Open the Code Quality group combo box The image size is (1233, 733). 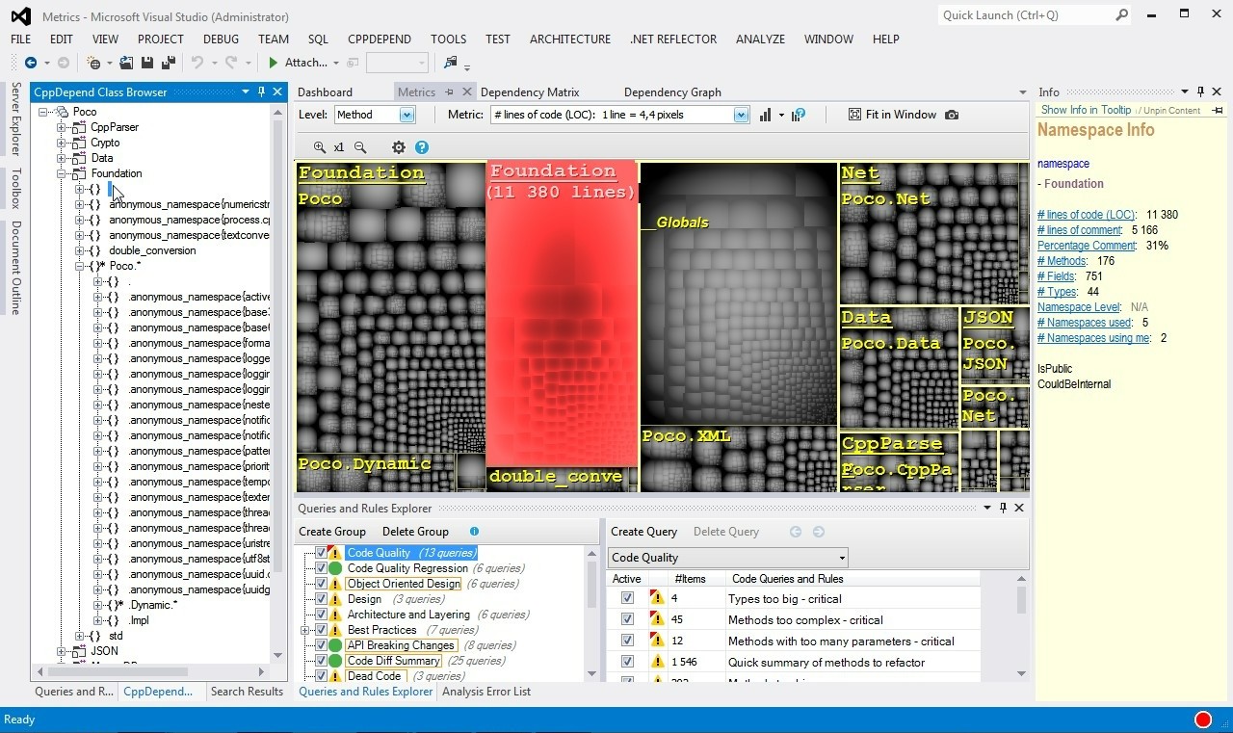click(727, 557)
